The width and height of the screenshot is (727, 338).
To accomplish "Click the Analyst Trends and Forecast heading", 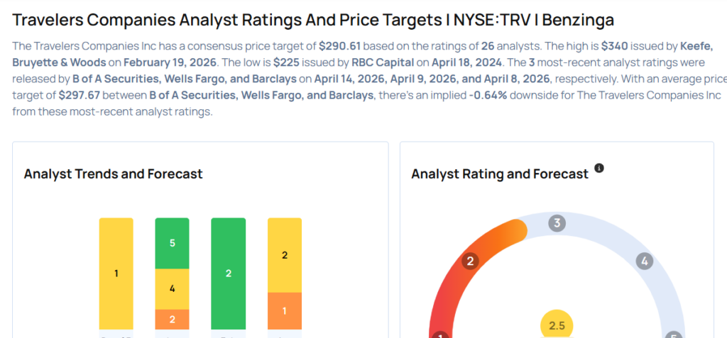I will click(113, 174).
